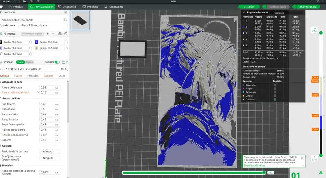
Task: Select the Velocidad settings tab
Action: (x=33, y=76)
